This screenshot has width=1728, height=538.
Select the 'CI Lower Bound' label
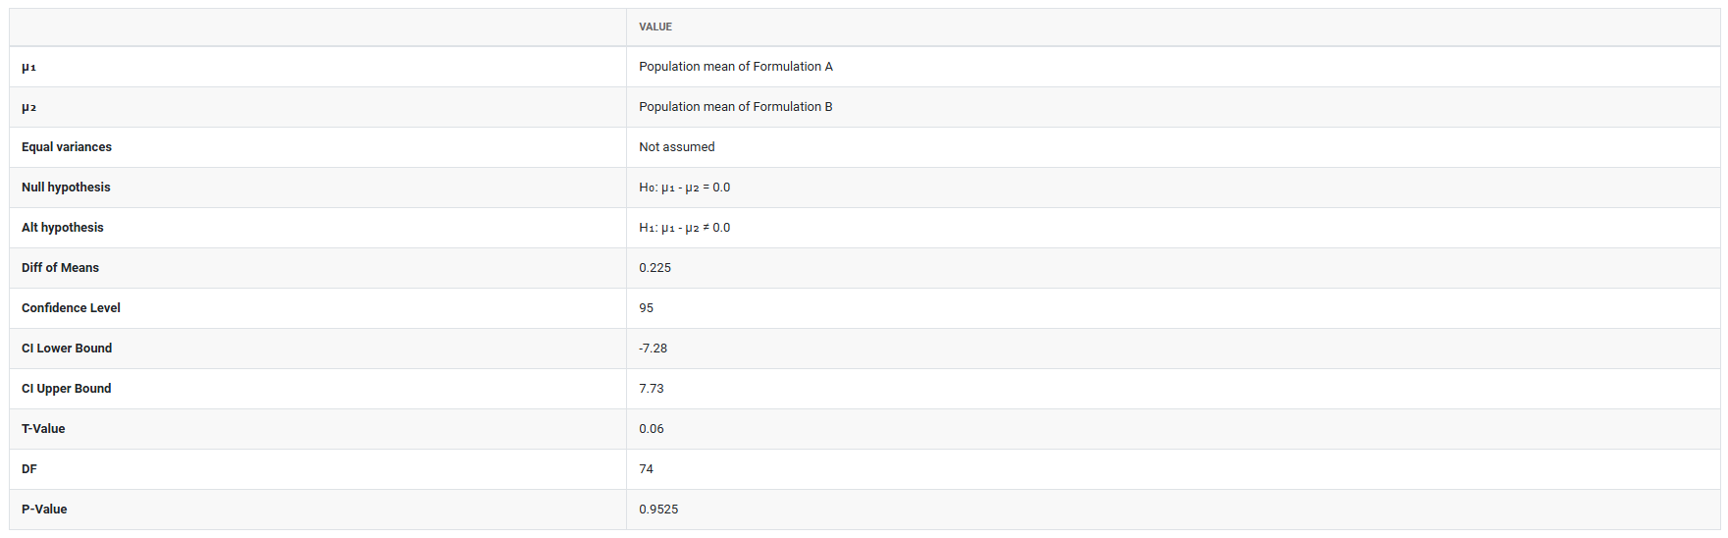(67, 349)
